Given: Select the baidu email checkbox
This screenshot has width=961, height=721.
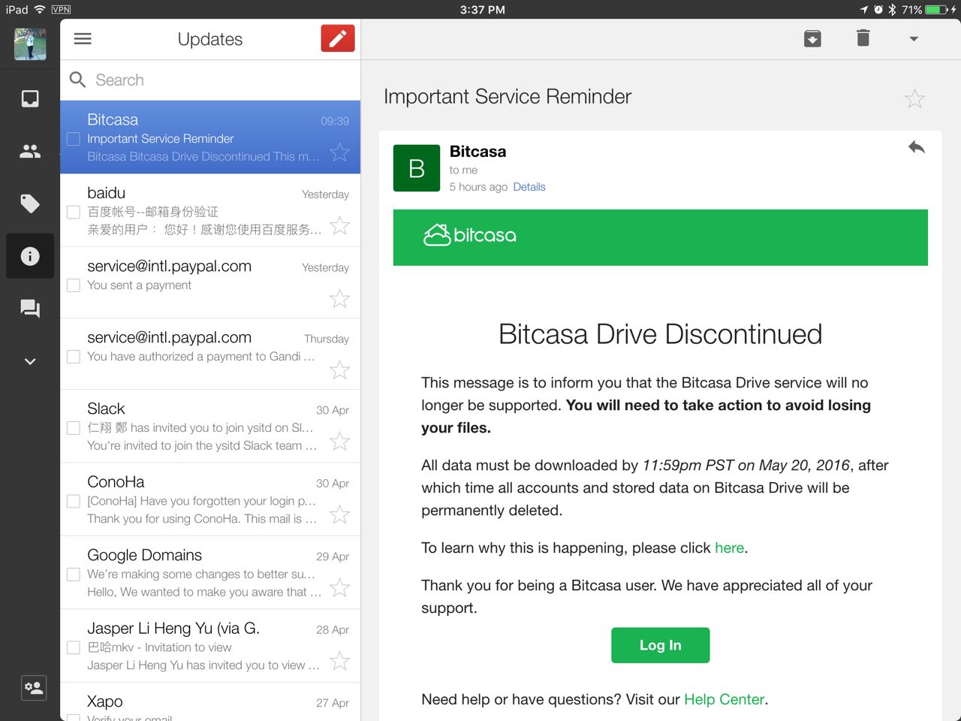Looking at the screenshot, I should pyautogui.click(x=74, y=212).
